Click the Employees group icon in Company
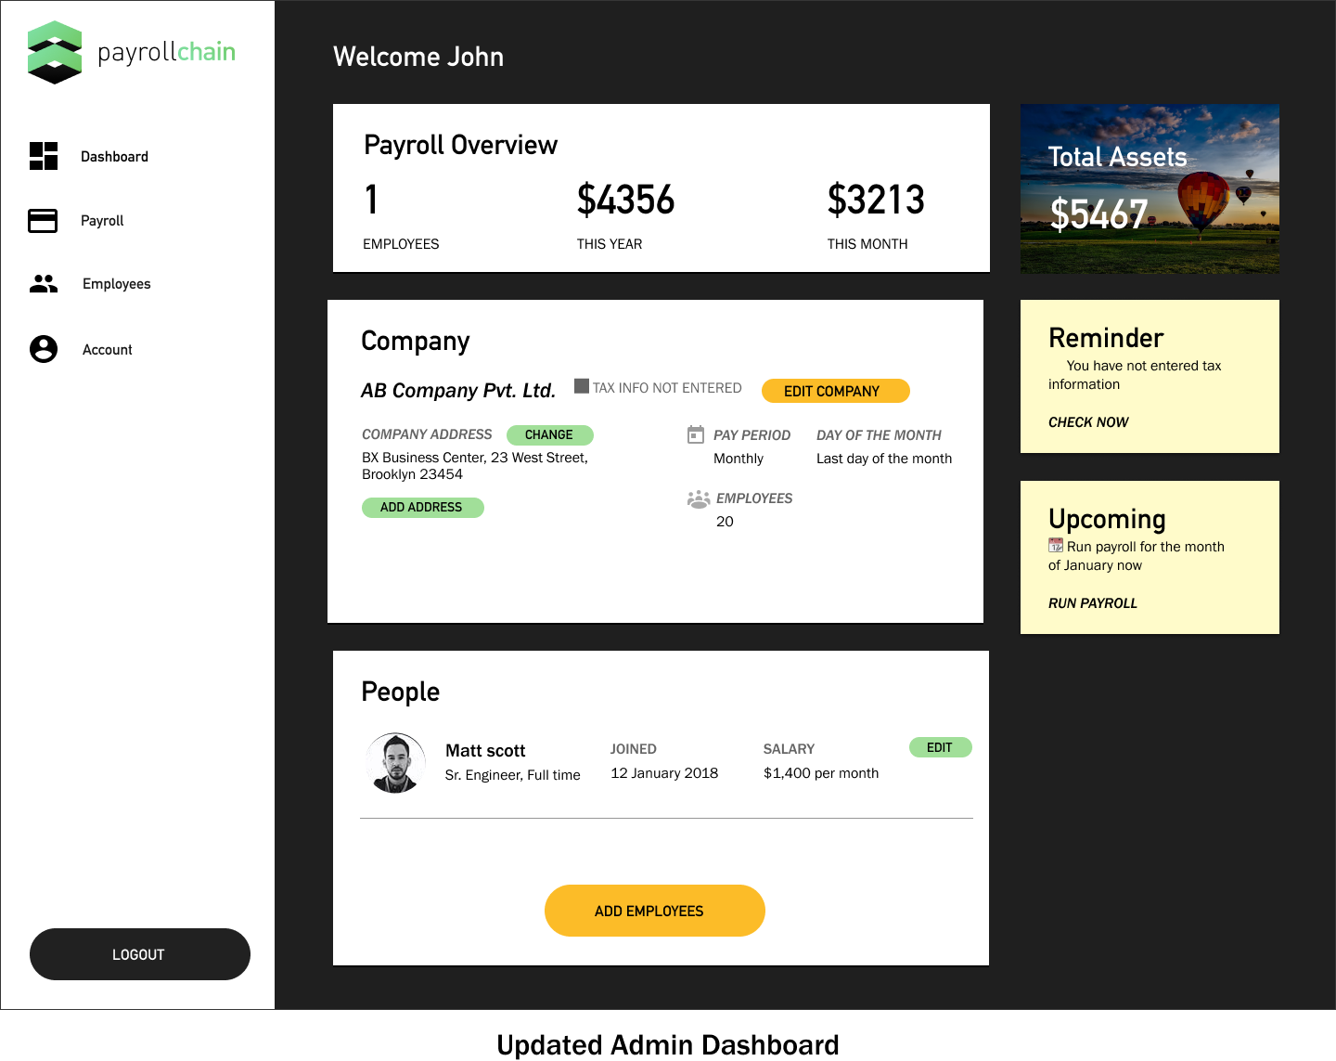Image resolution: width=1336 pixels, height=1061 pixels. point(699,499)
